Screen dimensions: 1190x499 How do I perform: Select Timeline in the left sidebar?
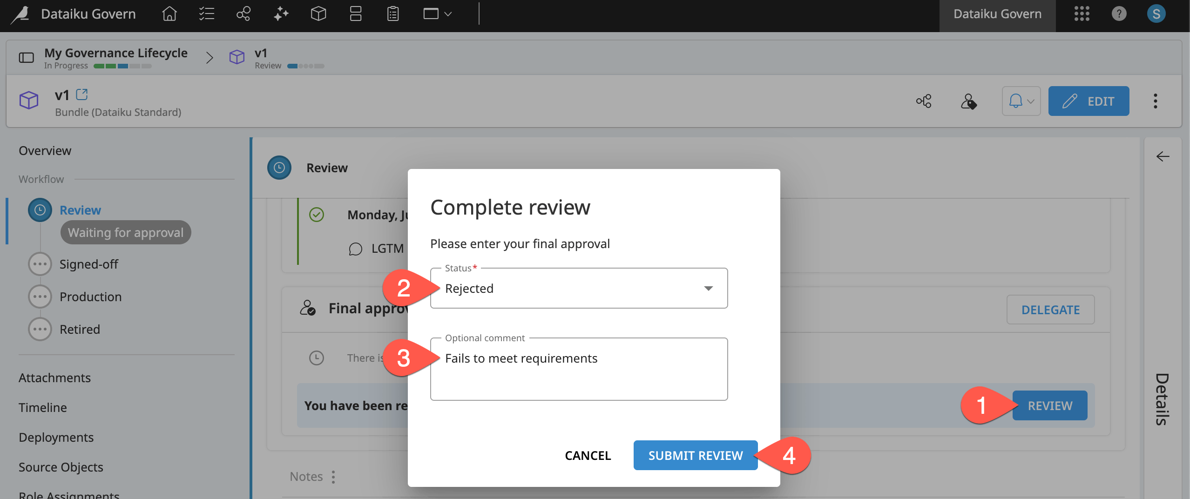[42, 407]
